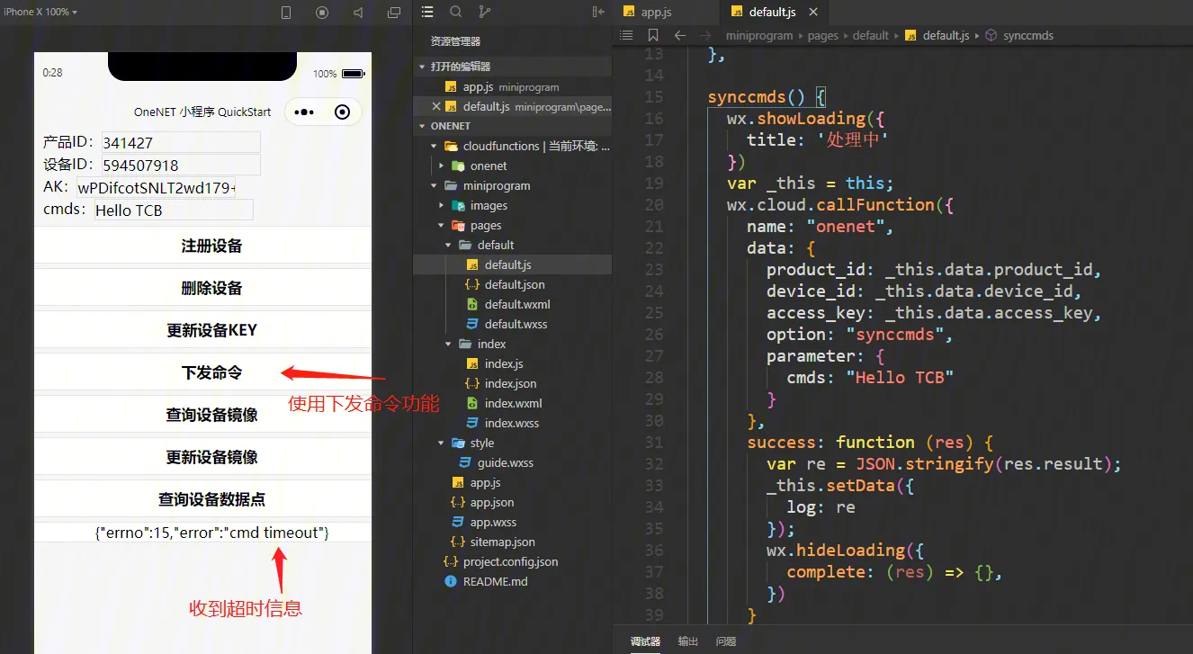Click the cmds input field with Hello TCB
The image size is (1193, 654).
(x=174, y=211)
